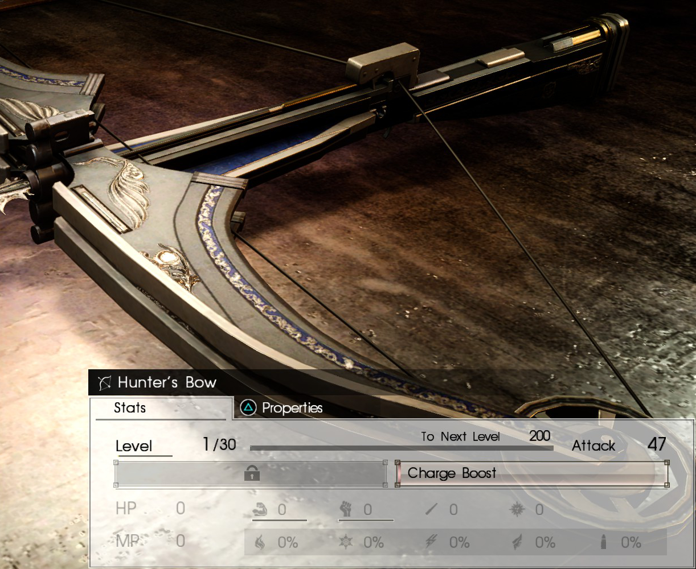696x569 pixels.
Task: Click the To Next Level label
Action: pos(460,436)
